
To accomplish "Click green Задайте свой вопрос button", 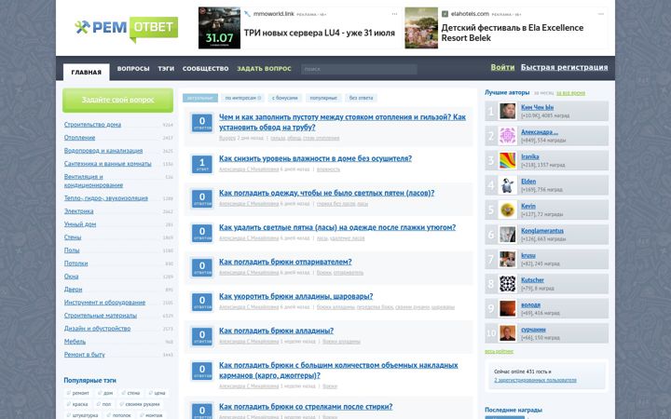I will (x=117, y=100).
